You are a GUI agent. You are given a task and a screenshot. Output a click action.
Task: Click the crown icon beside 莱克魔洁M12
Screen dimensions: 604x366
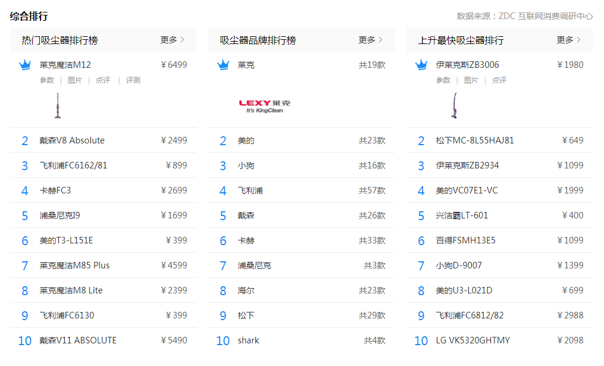click(25, 65)
